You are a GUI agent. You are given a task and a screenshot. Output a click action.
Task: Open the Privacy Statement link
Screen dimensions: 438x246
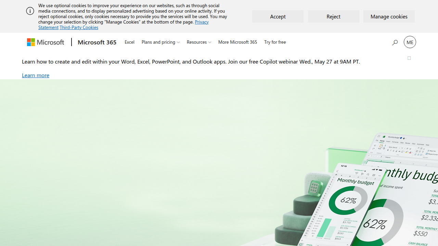[202, 22]
